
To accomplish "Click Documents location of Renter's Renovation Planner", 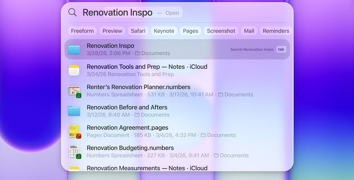I will coord(236,94).
